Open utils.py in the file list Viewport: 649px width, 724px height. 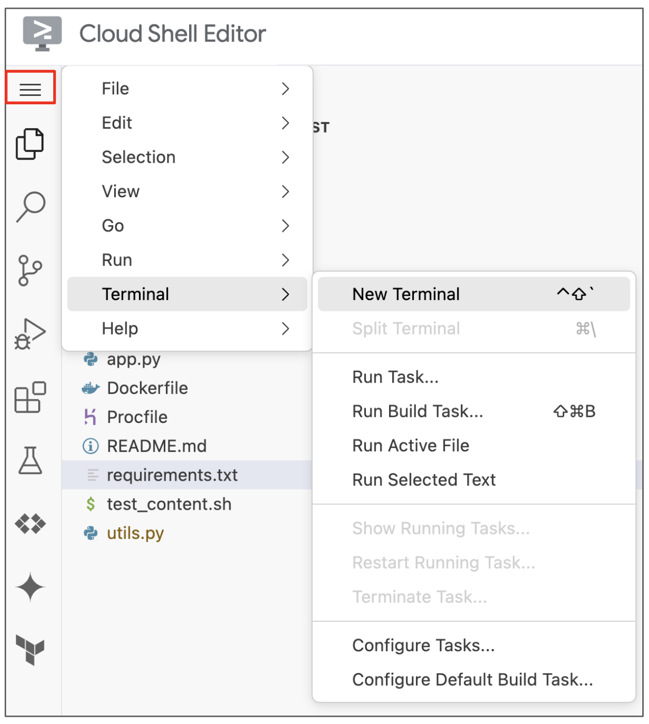pyautogui.click(x=135, y=533)
